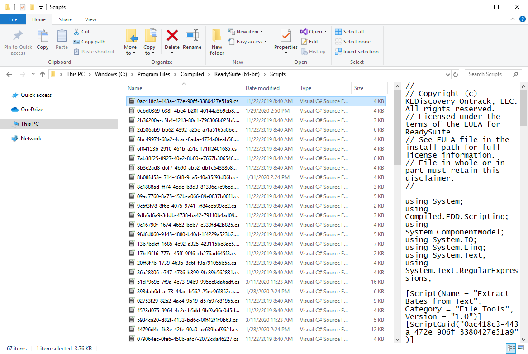Switch to details view toggle in status bar

coord(511,348)
